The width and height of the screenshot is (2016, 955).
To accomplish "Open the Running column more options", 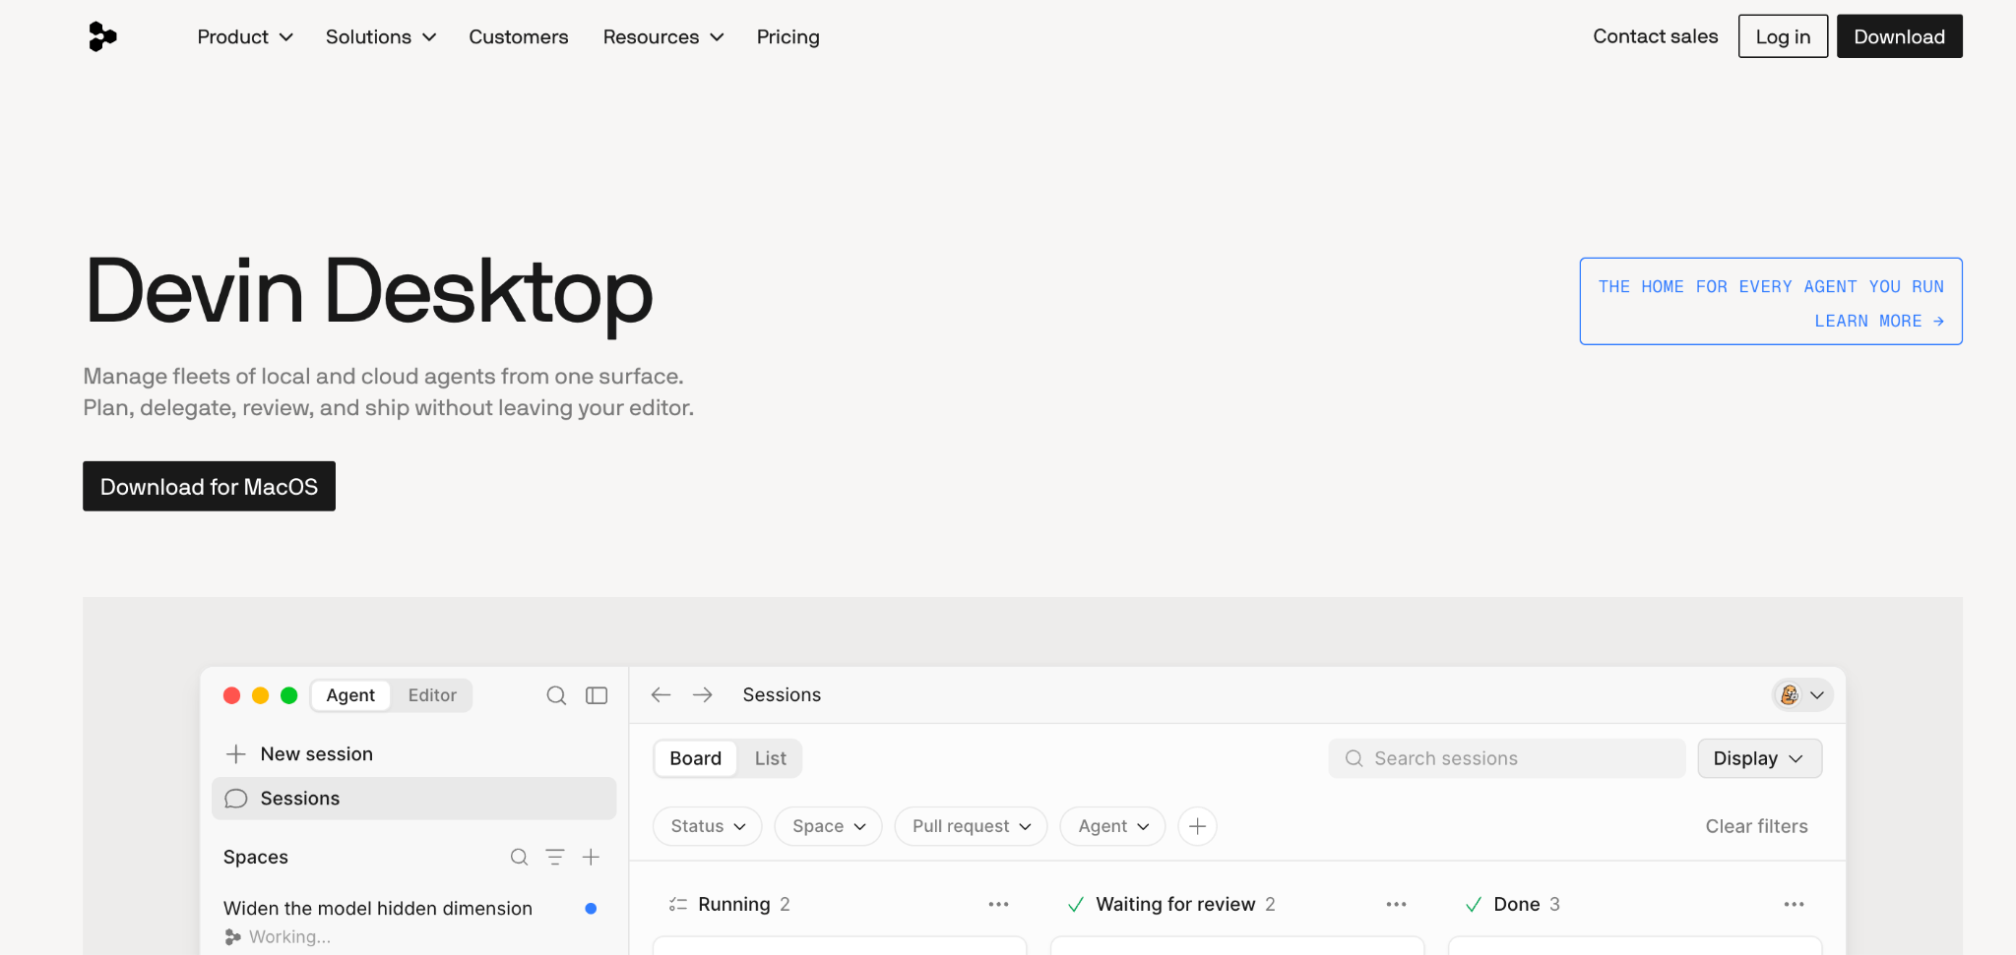I will [998, 904].
